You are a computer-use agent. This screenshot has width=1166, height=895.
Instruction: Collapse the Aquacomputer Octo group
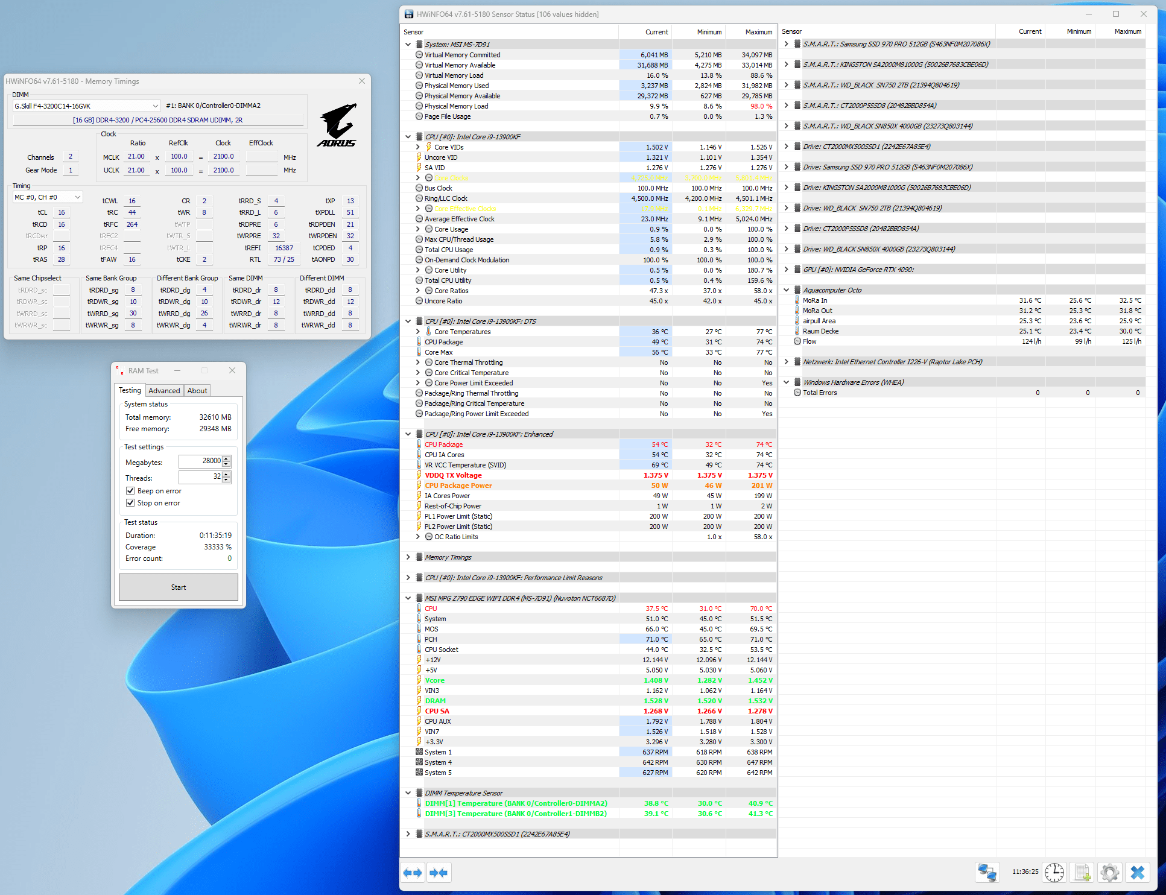point(786,290)
